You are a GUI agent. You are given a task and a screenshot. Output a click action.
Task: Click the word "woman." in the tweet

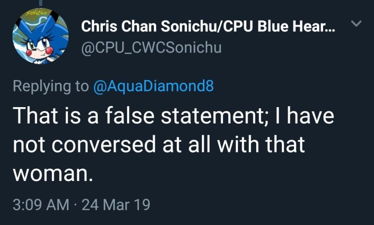coord(50,174)
